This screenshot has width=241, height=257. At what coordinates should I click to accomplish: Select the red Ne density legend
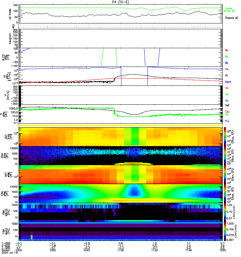pyautogui.click(x=227, y=69)
